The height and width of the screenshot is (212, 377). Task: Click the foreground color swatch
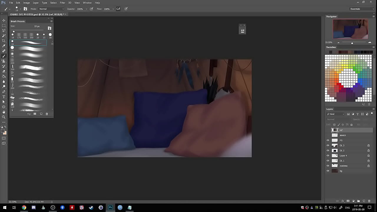(x=3, y=131)
